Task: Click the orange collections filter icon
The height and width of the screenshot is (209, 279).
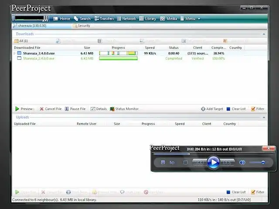Action: pyautogui.click(x=225, y=41)
